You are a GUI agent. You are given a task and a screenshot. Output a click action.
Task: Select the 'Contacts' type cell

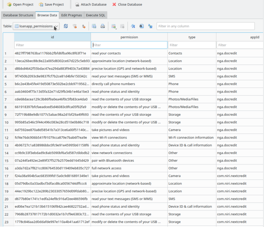click(x=192, y=53)
